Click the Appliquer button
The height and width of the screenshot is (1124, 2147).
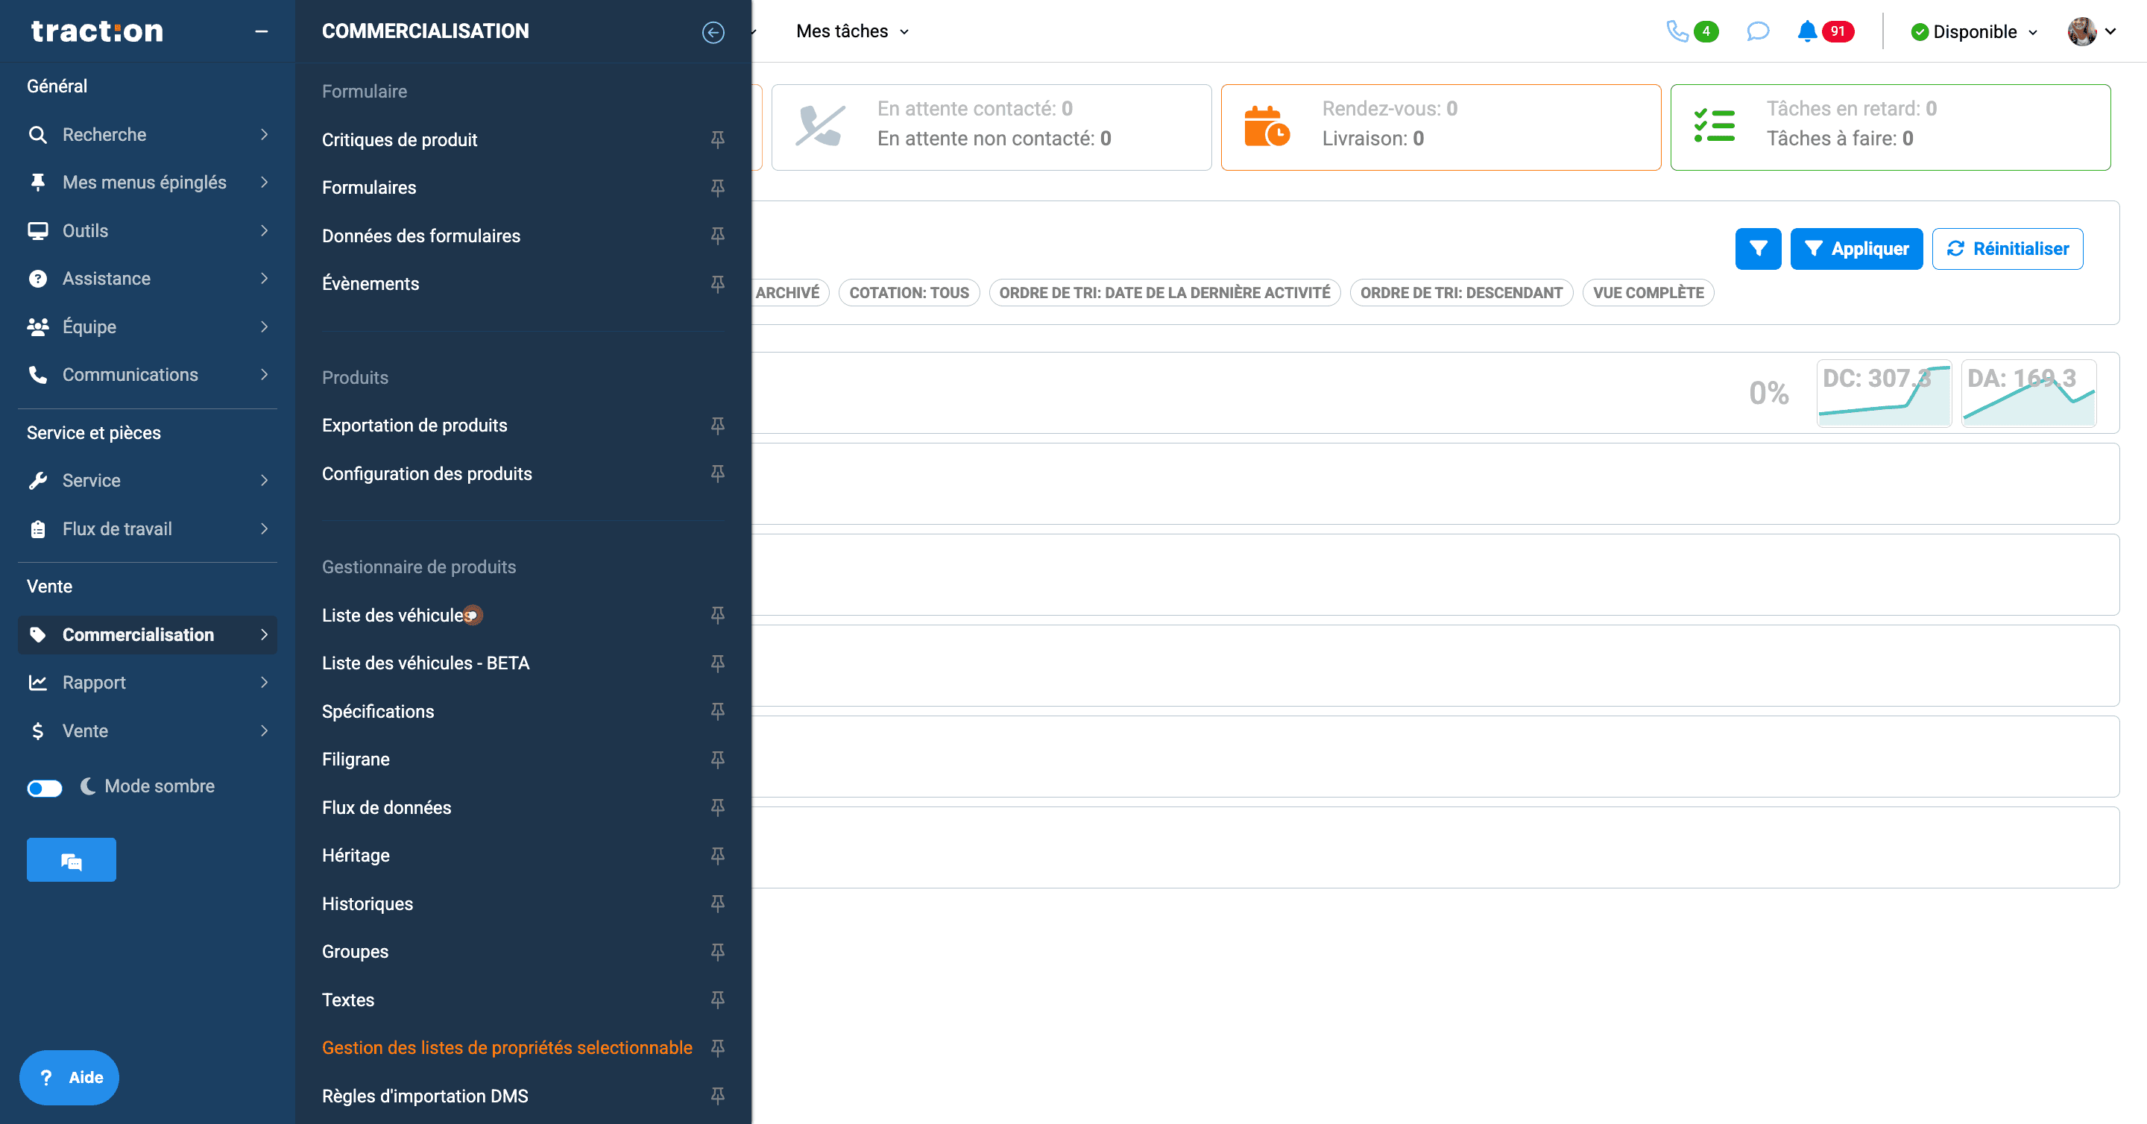[x=1856, y=248]
